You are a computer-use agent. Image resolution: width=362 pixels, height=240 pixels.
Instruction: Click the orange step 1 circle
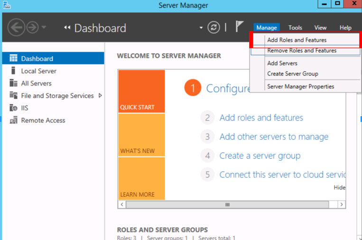click(193, 88)
